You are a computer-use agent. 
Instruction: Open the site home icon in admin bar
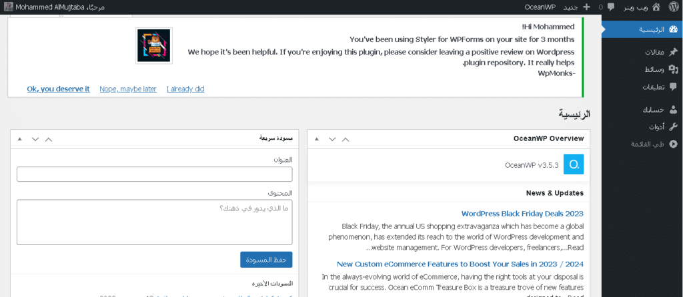(656, 7)
